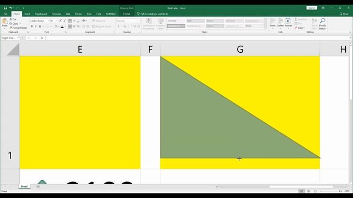The height and width of the screenshot is (198, 353).
Task: Select the Good cell style
Action: pos(215,21)
